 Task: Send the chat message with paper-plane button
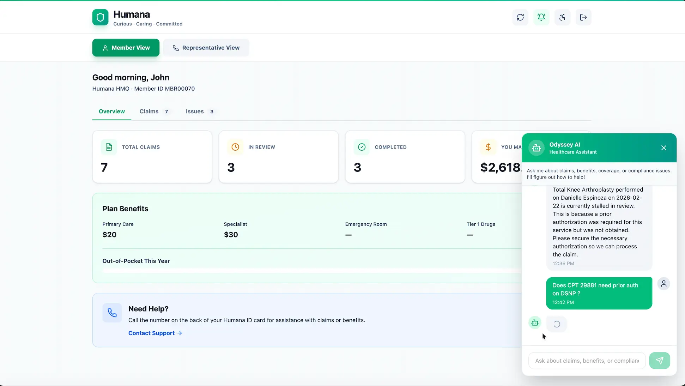pos(659,361)
